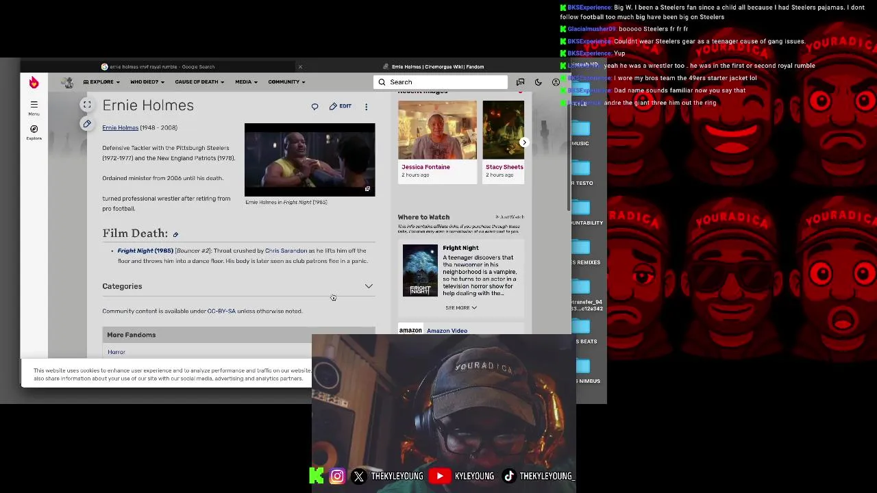The height and width of the screenshot is (493, 877).
Task: Close the Google Search browser tab
Action: [300, 66]
